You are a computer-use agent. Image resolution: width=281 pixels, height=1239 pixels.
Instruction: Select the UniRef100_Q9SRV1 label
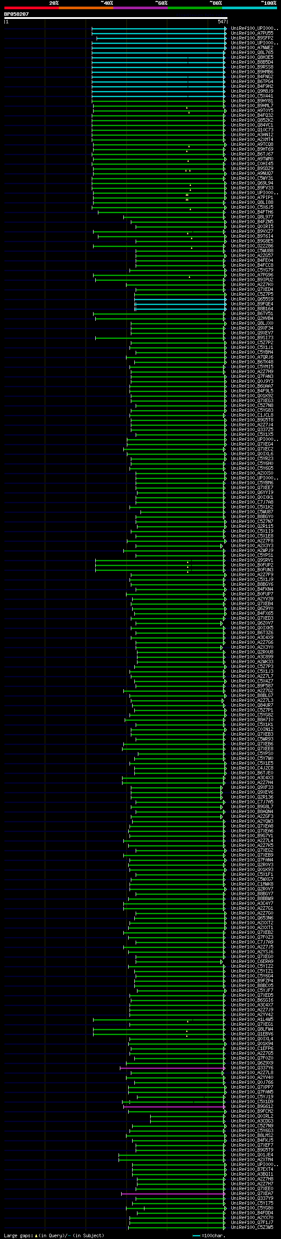point(252,560)
